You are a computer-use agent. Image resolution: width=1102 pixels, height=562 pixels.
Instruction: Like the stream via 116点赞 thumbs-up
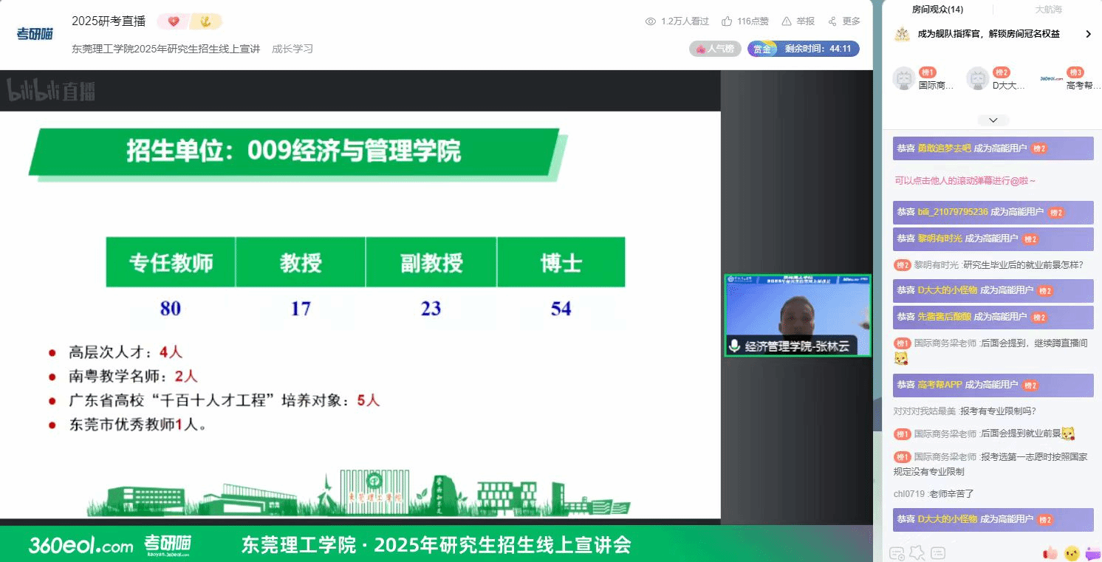745,21
